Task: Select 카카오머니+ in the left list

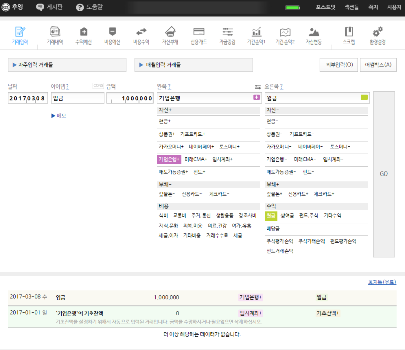Action: tap(171, 147)
